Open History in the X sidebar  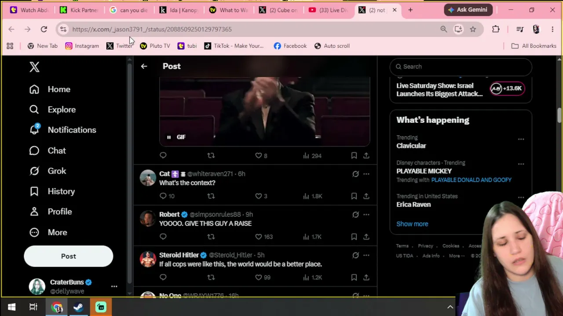[x=52, y=191]
